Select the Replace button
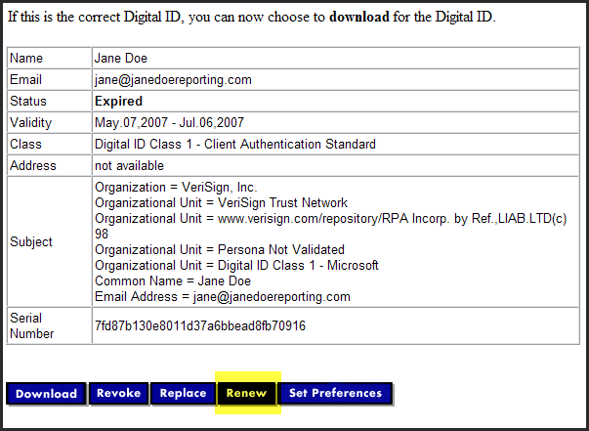Image resolution: width=589 pixels, height=431 pixels. click(183, 394)
